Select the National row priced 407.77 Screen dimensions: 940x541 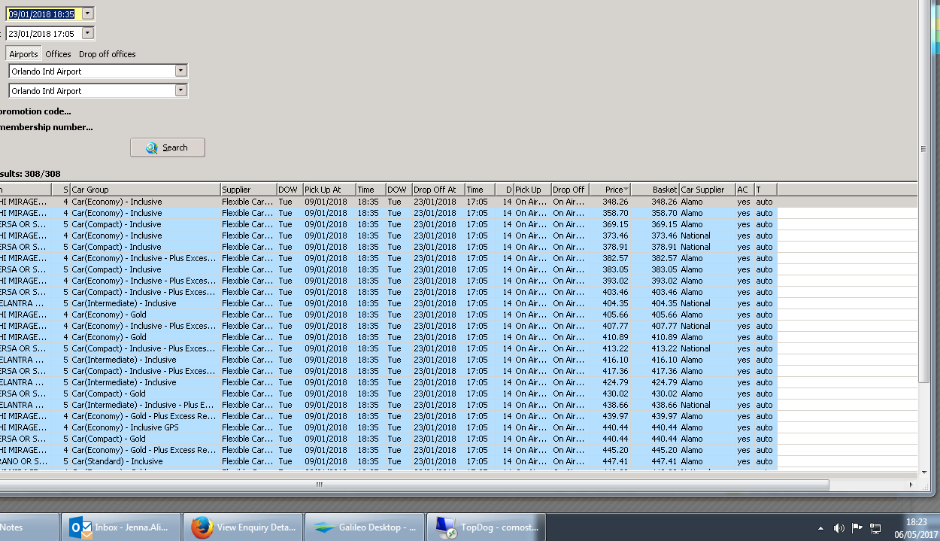(388, 326)
